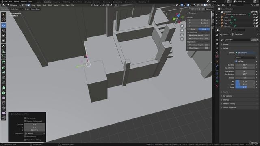Select the Extrude Region tool
260x146 pixels.
[x=4, y=63]
